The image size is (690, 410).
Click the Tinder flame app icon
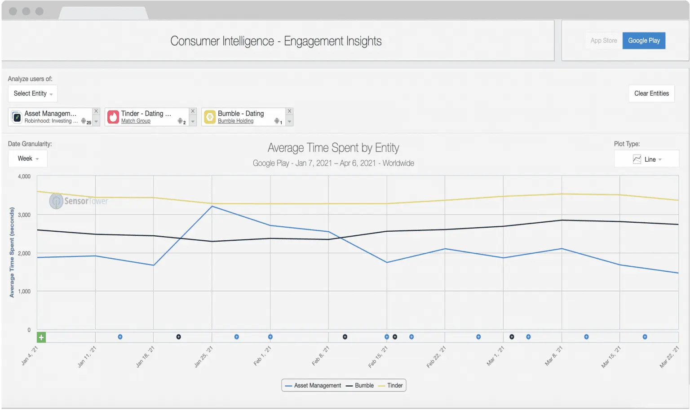click(113, 117)
